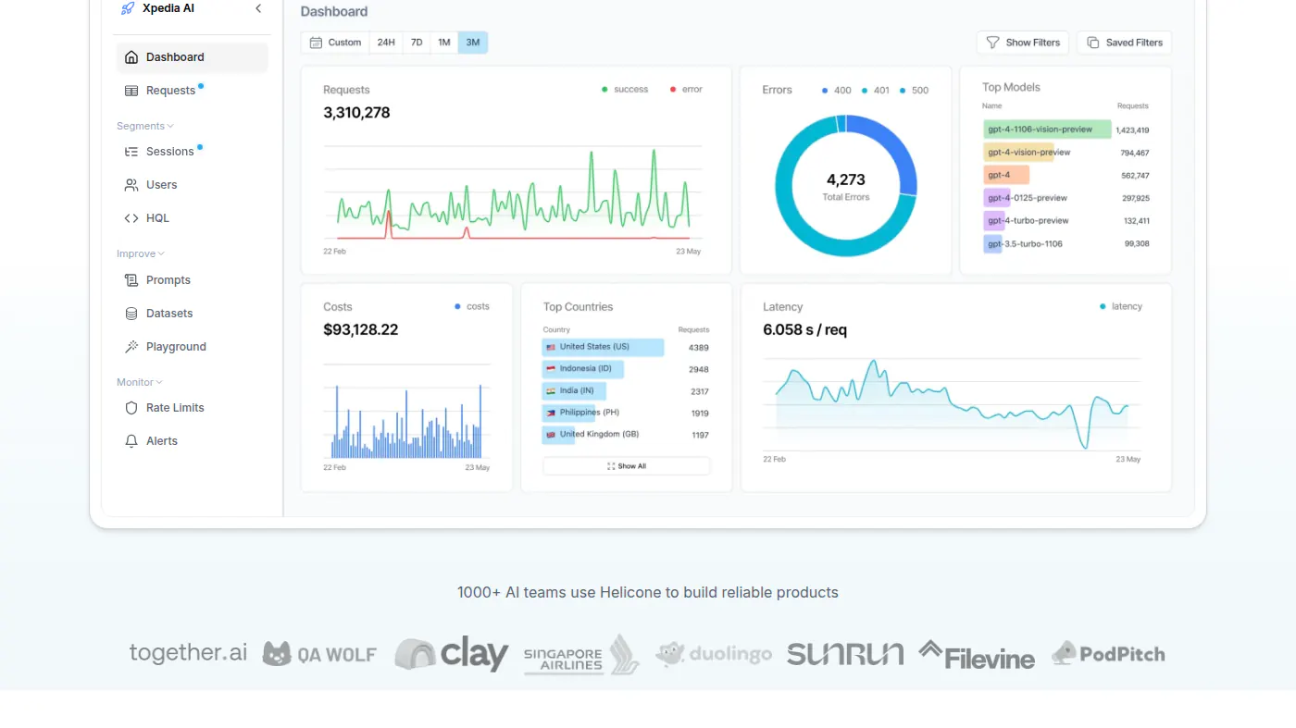
Task: Click the Users people icon
Action: [x=131, y=185]
